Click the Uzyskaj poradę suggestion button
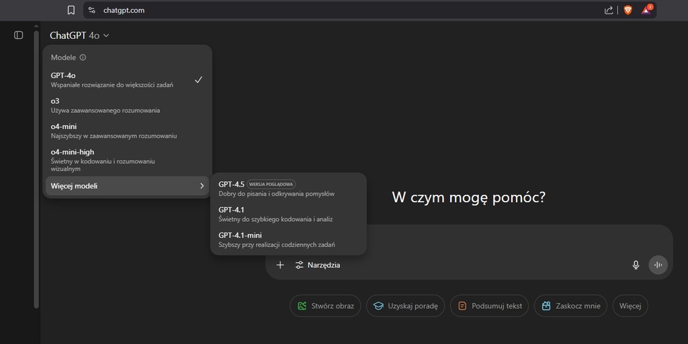The height and width of the screenshot is (344, 688). (x=405, y=306)
